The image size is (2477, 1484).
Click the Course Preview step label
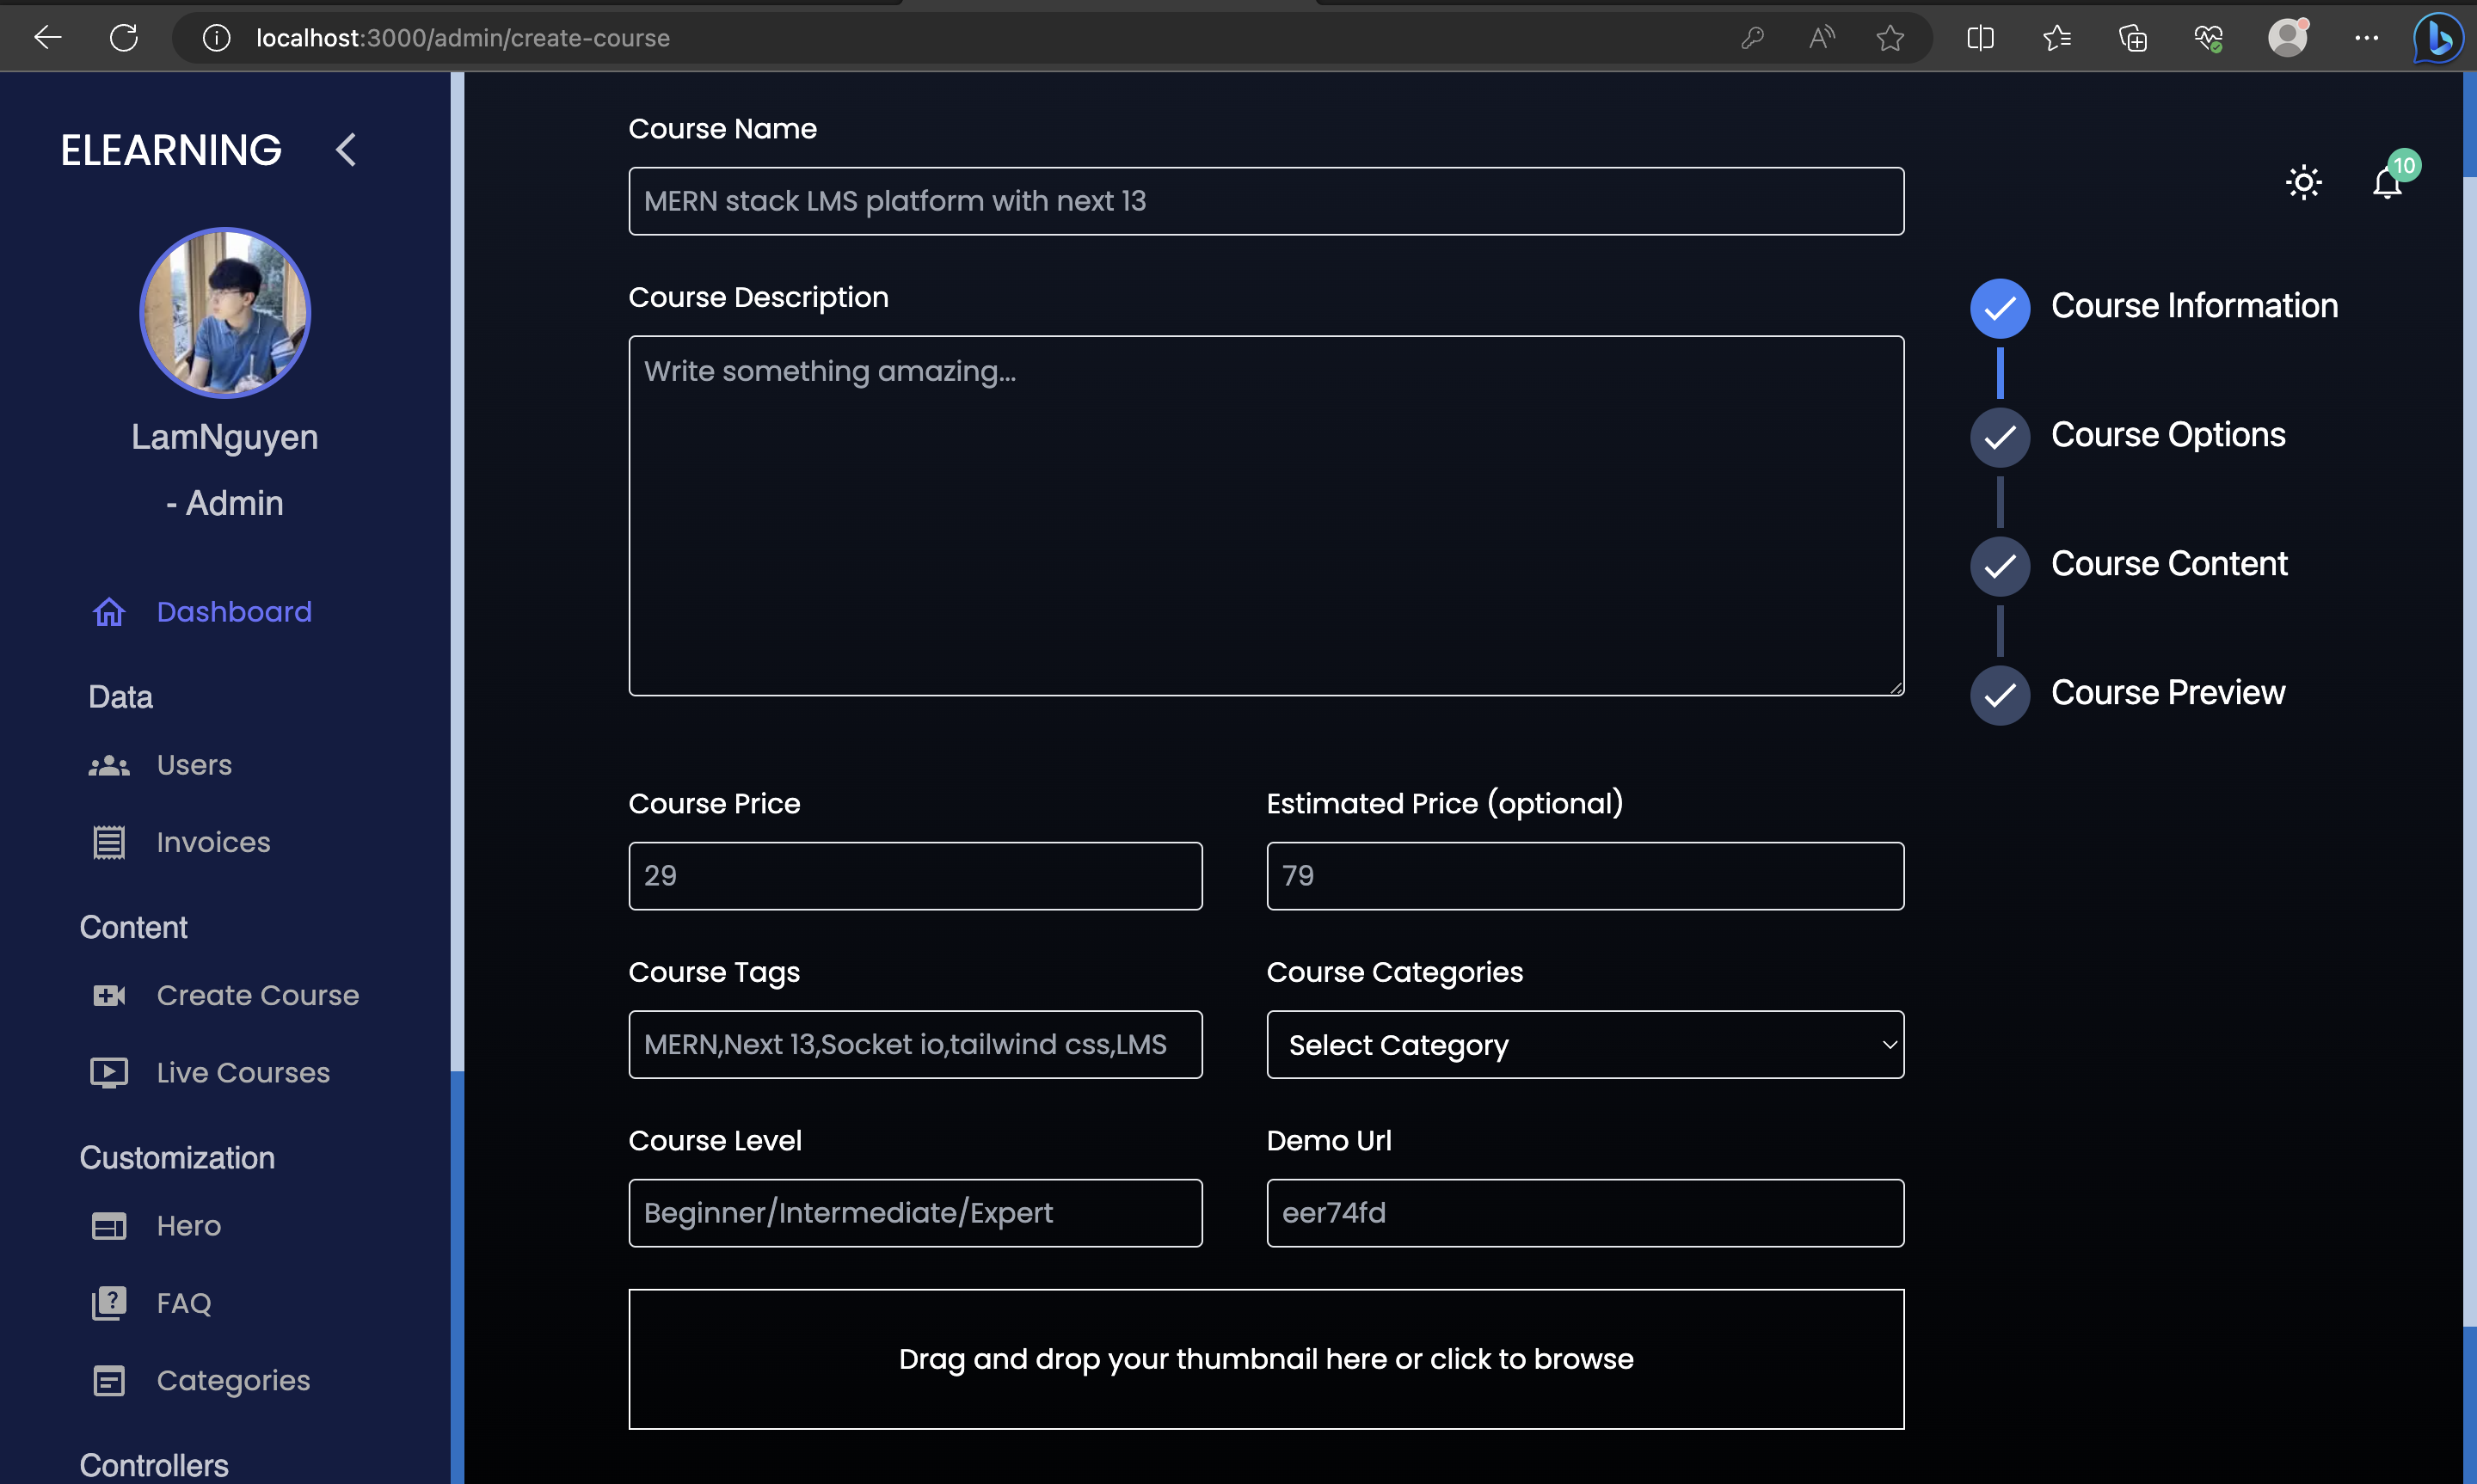[x=2167, y=693]
